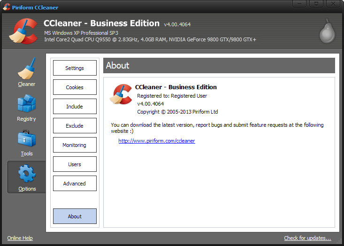This screenshot has width=344, height=246.
Task: Switch to the Include options page
Action: [75, 107]
